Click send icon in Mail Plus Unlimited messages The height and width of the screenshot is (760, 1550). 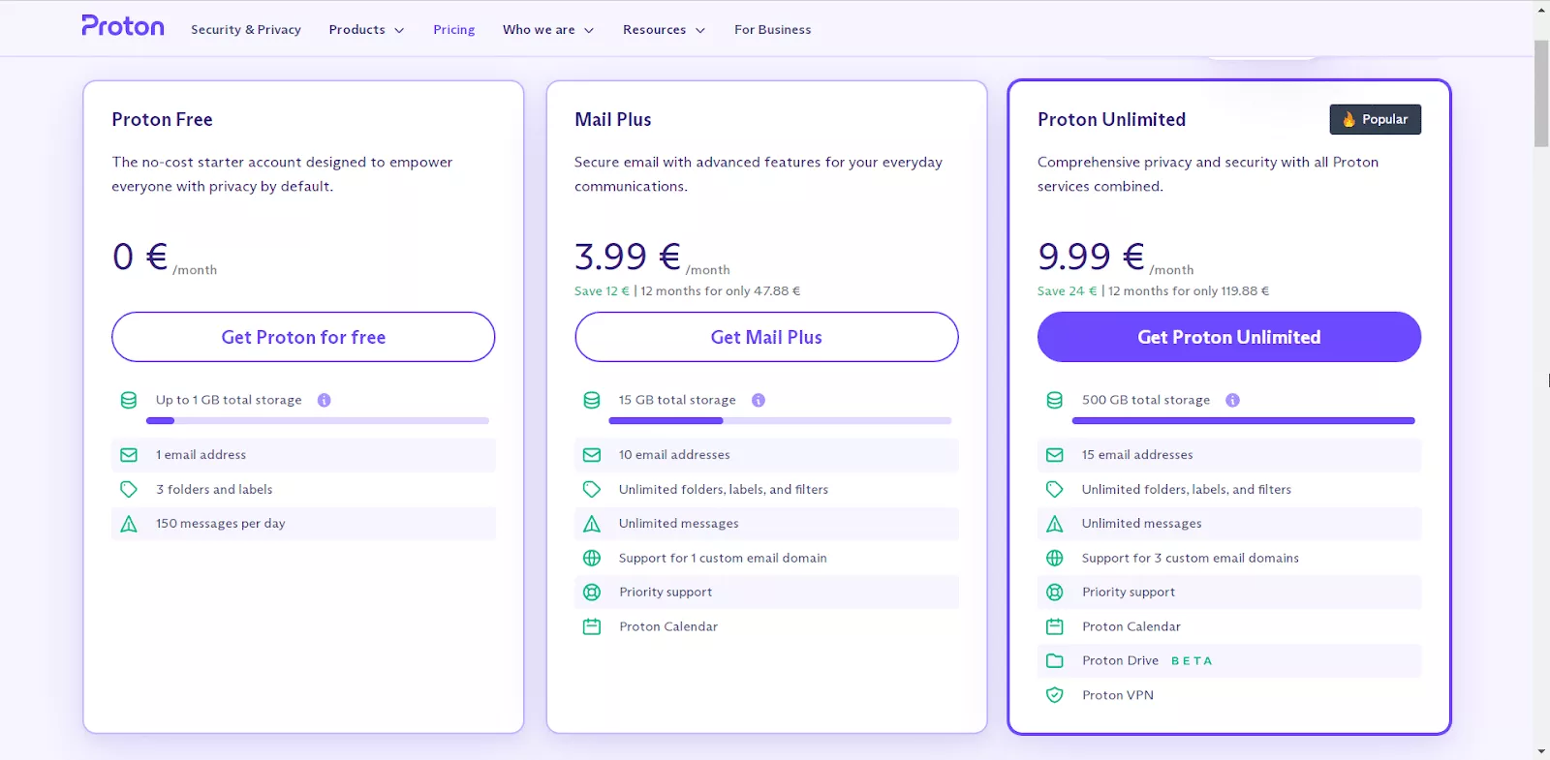coord(592,524)
